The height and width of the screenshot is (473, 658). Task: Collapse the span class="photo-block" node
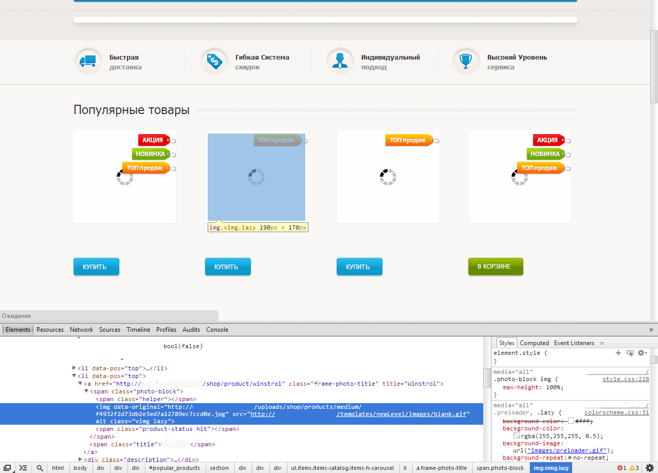(86, 391)
